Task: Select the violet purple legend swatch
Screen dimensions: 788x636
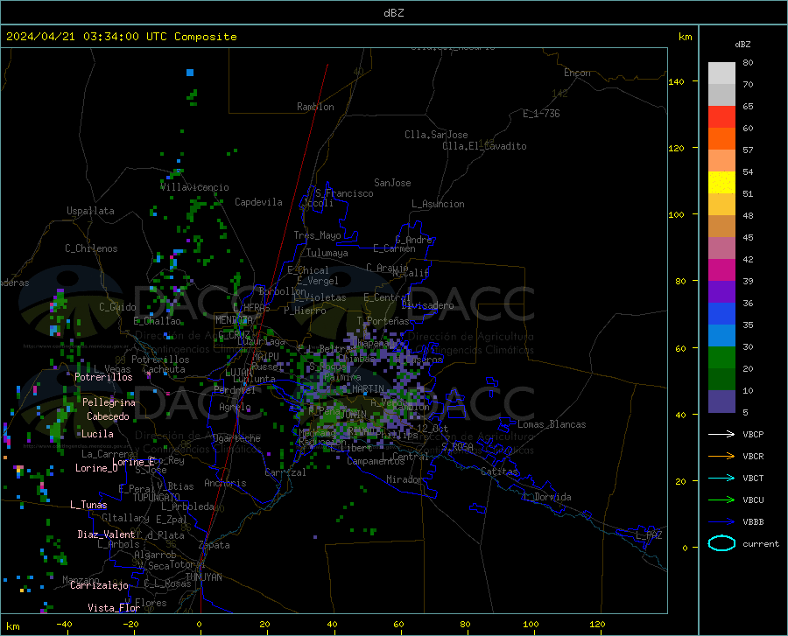Action: 721,292
